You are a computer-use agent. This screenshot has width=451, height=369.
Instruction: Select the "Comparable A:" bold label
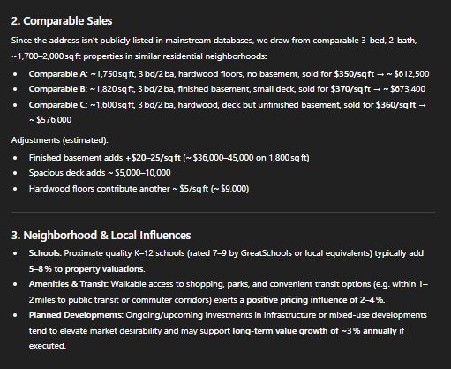pyautogui.click(x=58, y=74)
